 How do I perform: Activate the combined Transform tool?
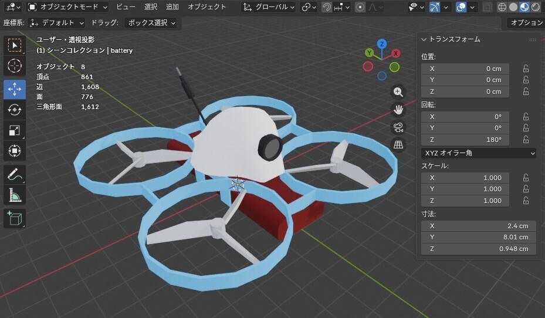click(15, 151)
